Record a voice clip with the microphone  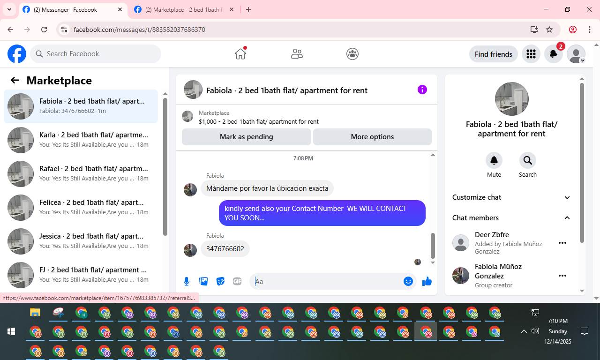(187, 281)
